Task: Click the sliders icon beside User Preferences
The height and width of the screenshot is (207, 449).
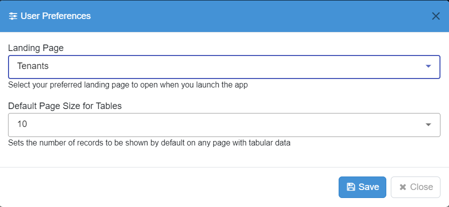Action: click(13, 16)
